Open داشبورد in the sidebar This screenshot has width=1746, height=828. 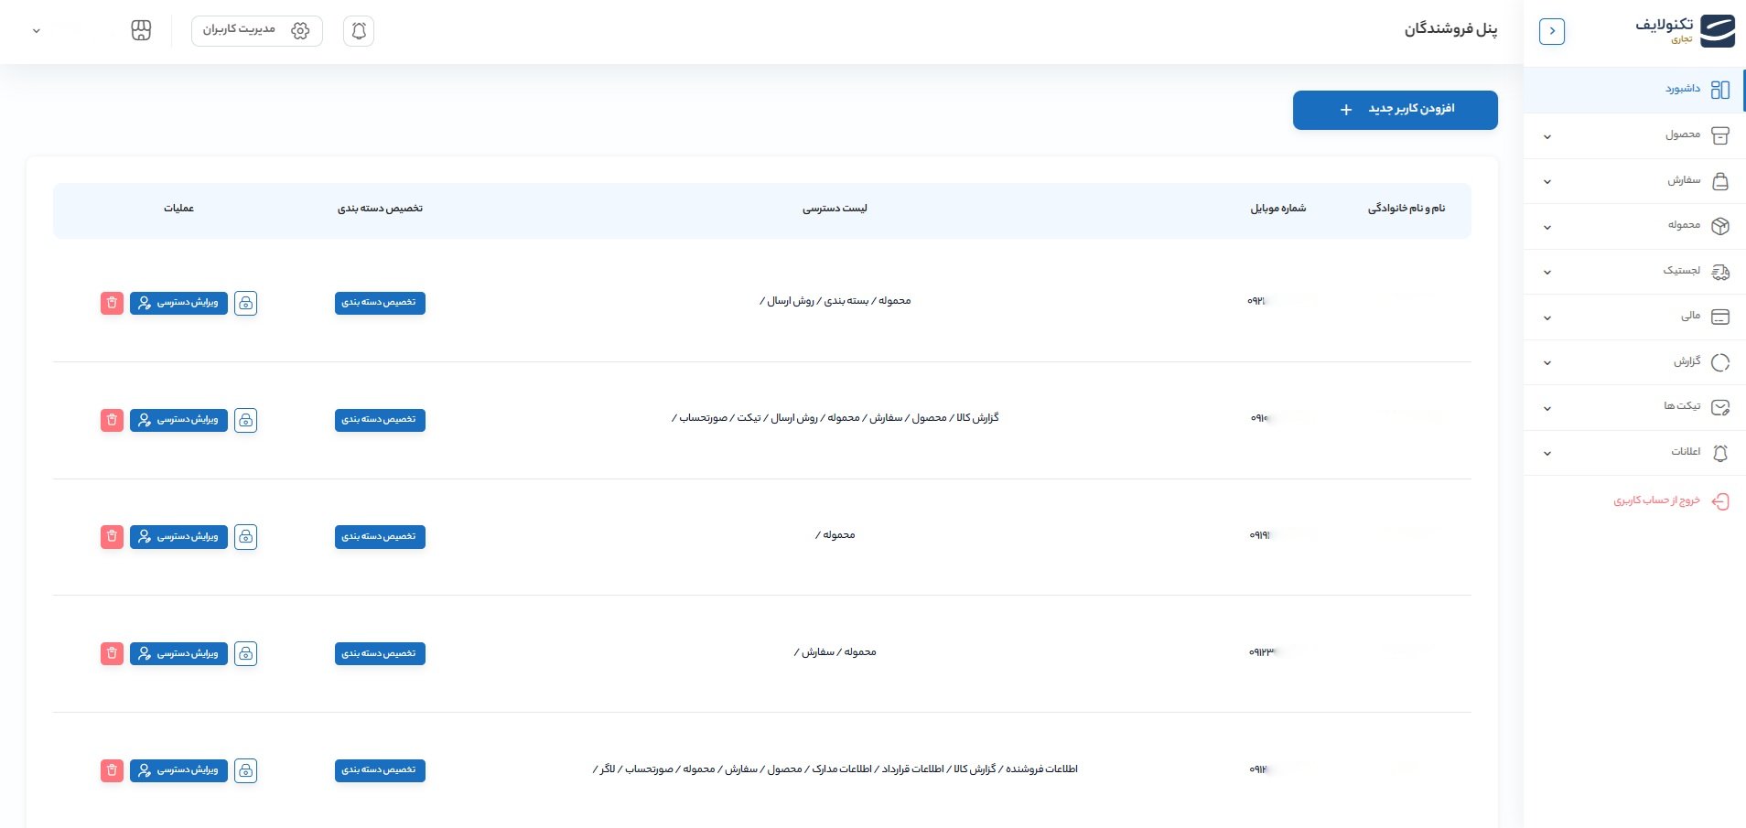tap(1682, 89)
